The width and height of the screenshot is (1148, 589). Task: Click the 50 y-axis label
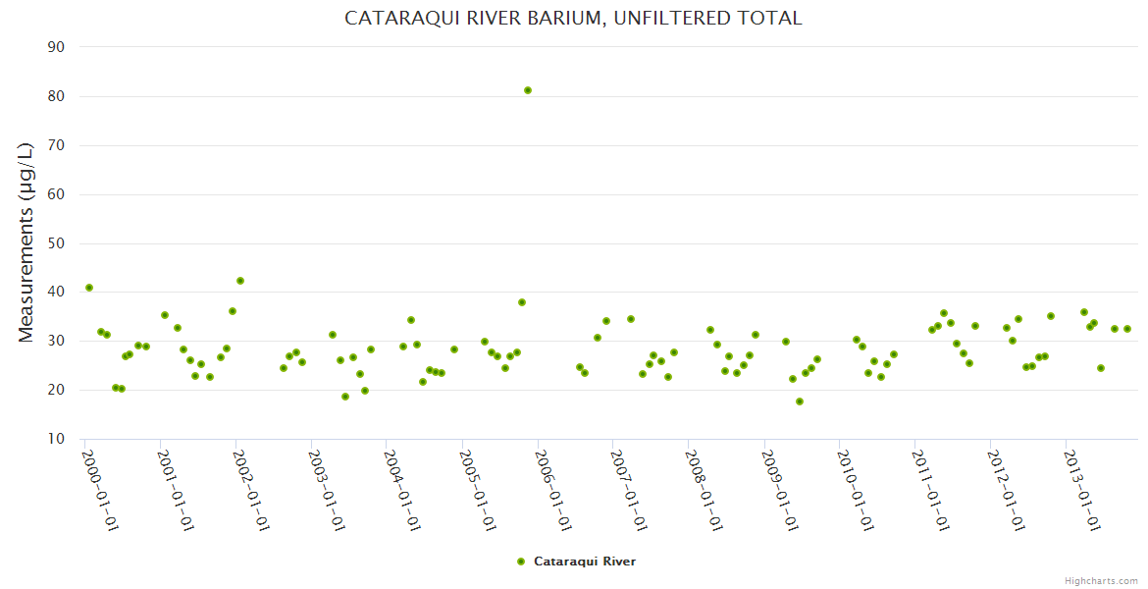[x=56, y=243]
